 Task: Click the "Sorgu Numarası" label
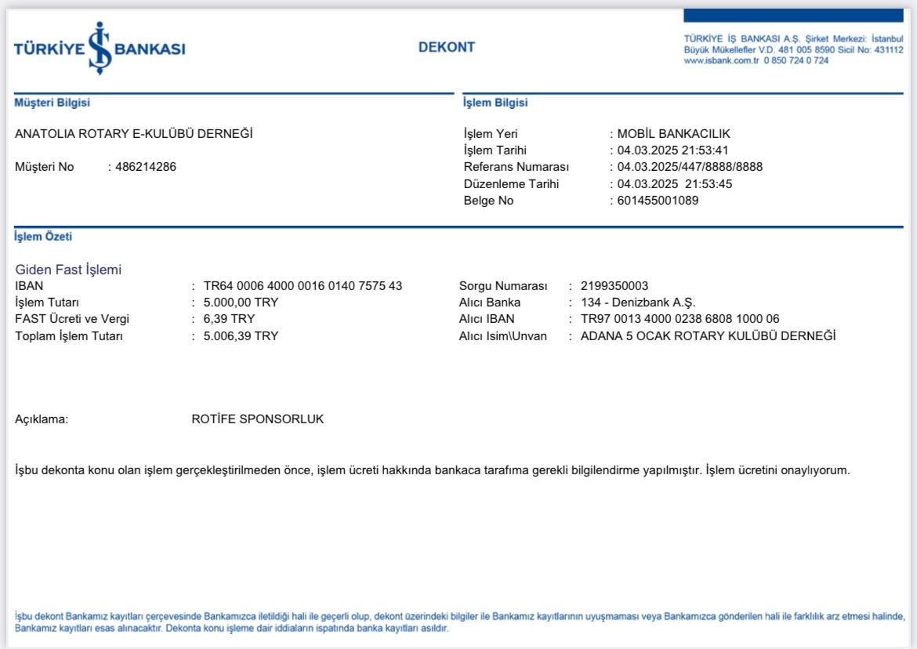(x=503, y=286)
